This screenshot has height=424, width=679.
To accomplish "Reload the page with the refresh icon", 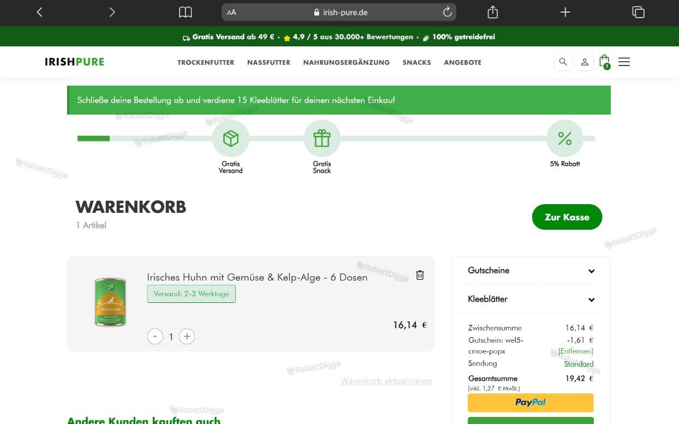I will pos(447,12).
